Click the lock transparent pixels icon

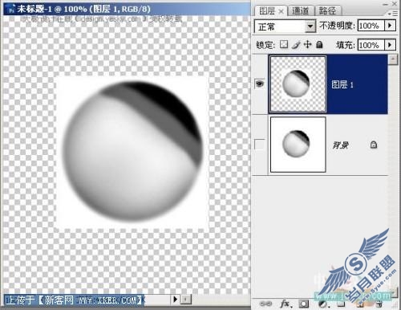284,44
